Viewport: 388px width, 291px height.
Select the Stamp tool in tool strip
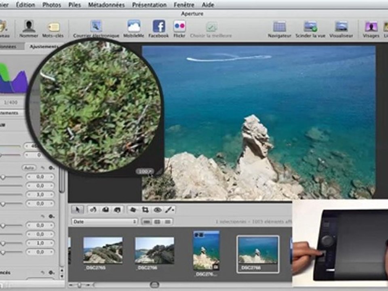point(118,210)
